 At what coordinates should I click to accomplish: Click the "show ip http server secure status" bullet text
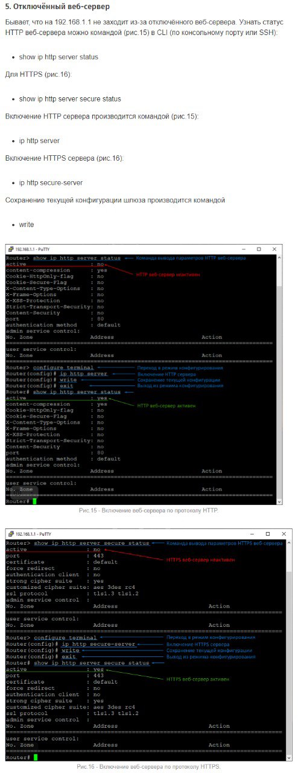pyautogui.click(x=70, y=98)
